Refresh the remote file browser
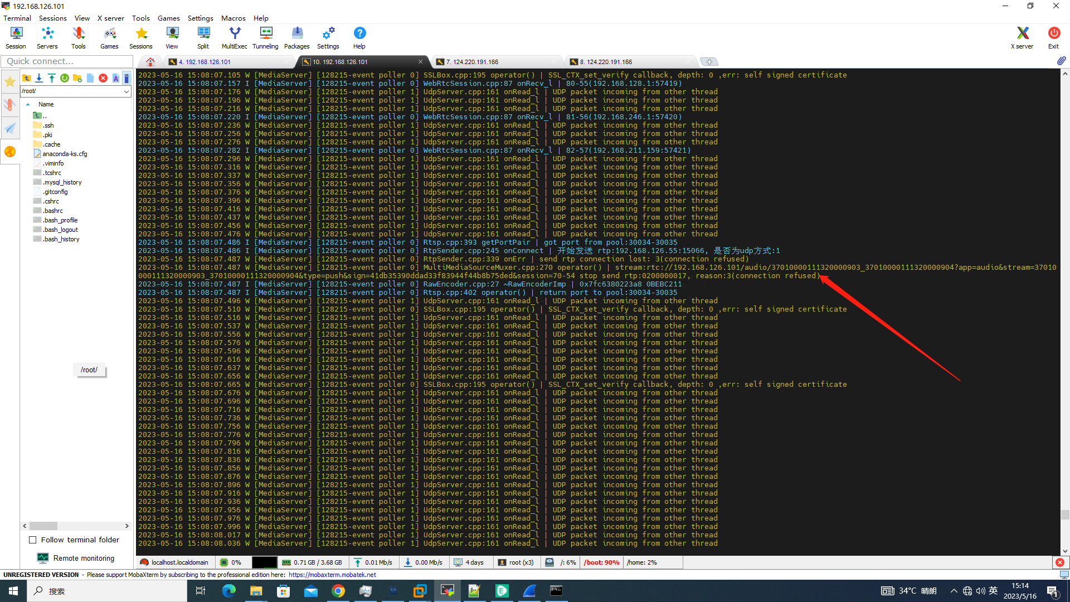The height and width of the screenshot is (602, 1070). tap(64, 78)
